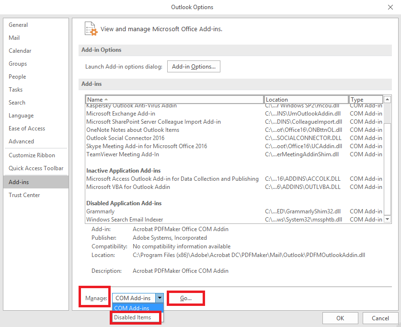401x327 pixels.
Task: Select Microsoft Exchange Add-in row
Action: pyautogui.click(x=234, y=114)
